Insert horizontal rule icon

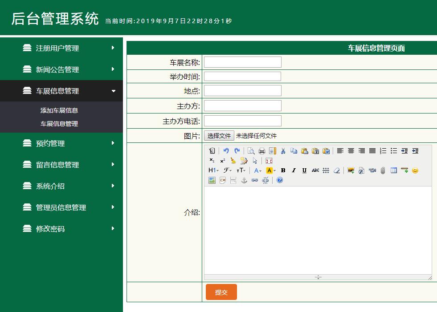(404, 170)
